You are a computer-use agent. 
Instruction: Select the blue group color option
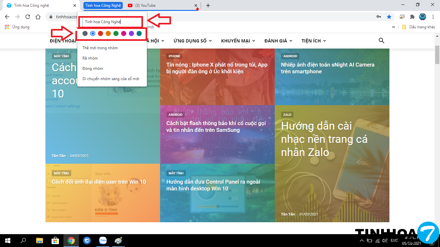tap(93, 33)
